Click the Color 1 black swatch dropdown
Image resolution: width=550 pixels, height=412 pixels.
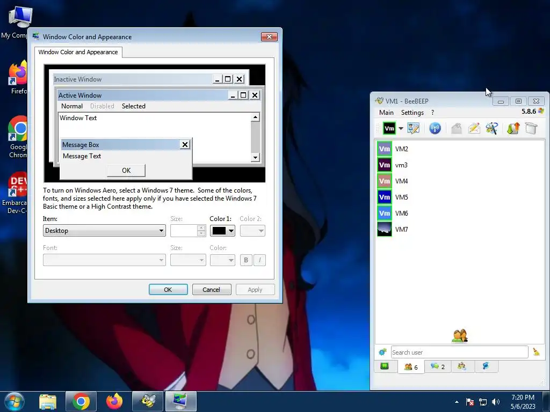tap(222, 231)
